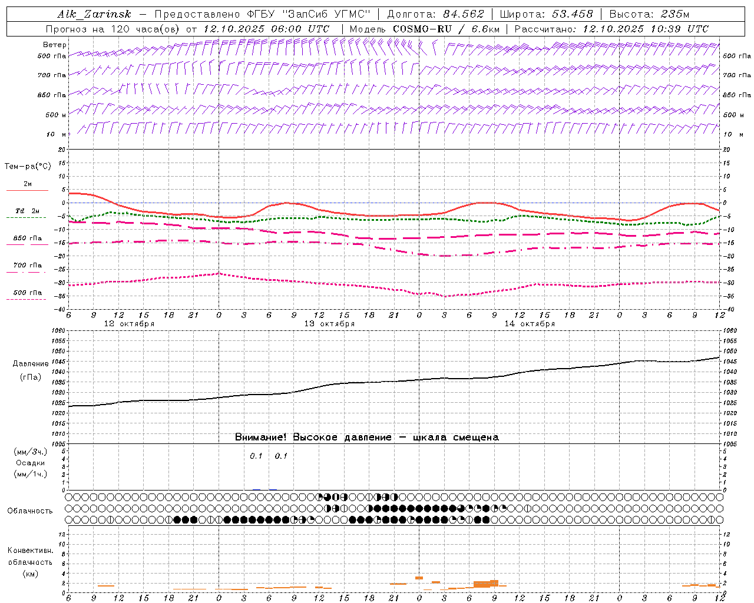Click the Долгота: 84.562 value
754x603 pixels.
435,14
